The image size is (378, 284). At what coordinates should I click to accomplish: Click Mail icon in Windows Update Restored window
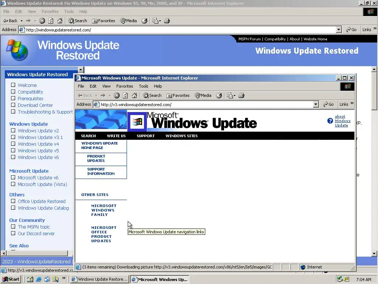(155, 21)
